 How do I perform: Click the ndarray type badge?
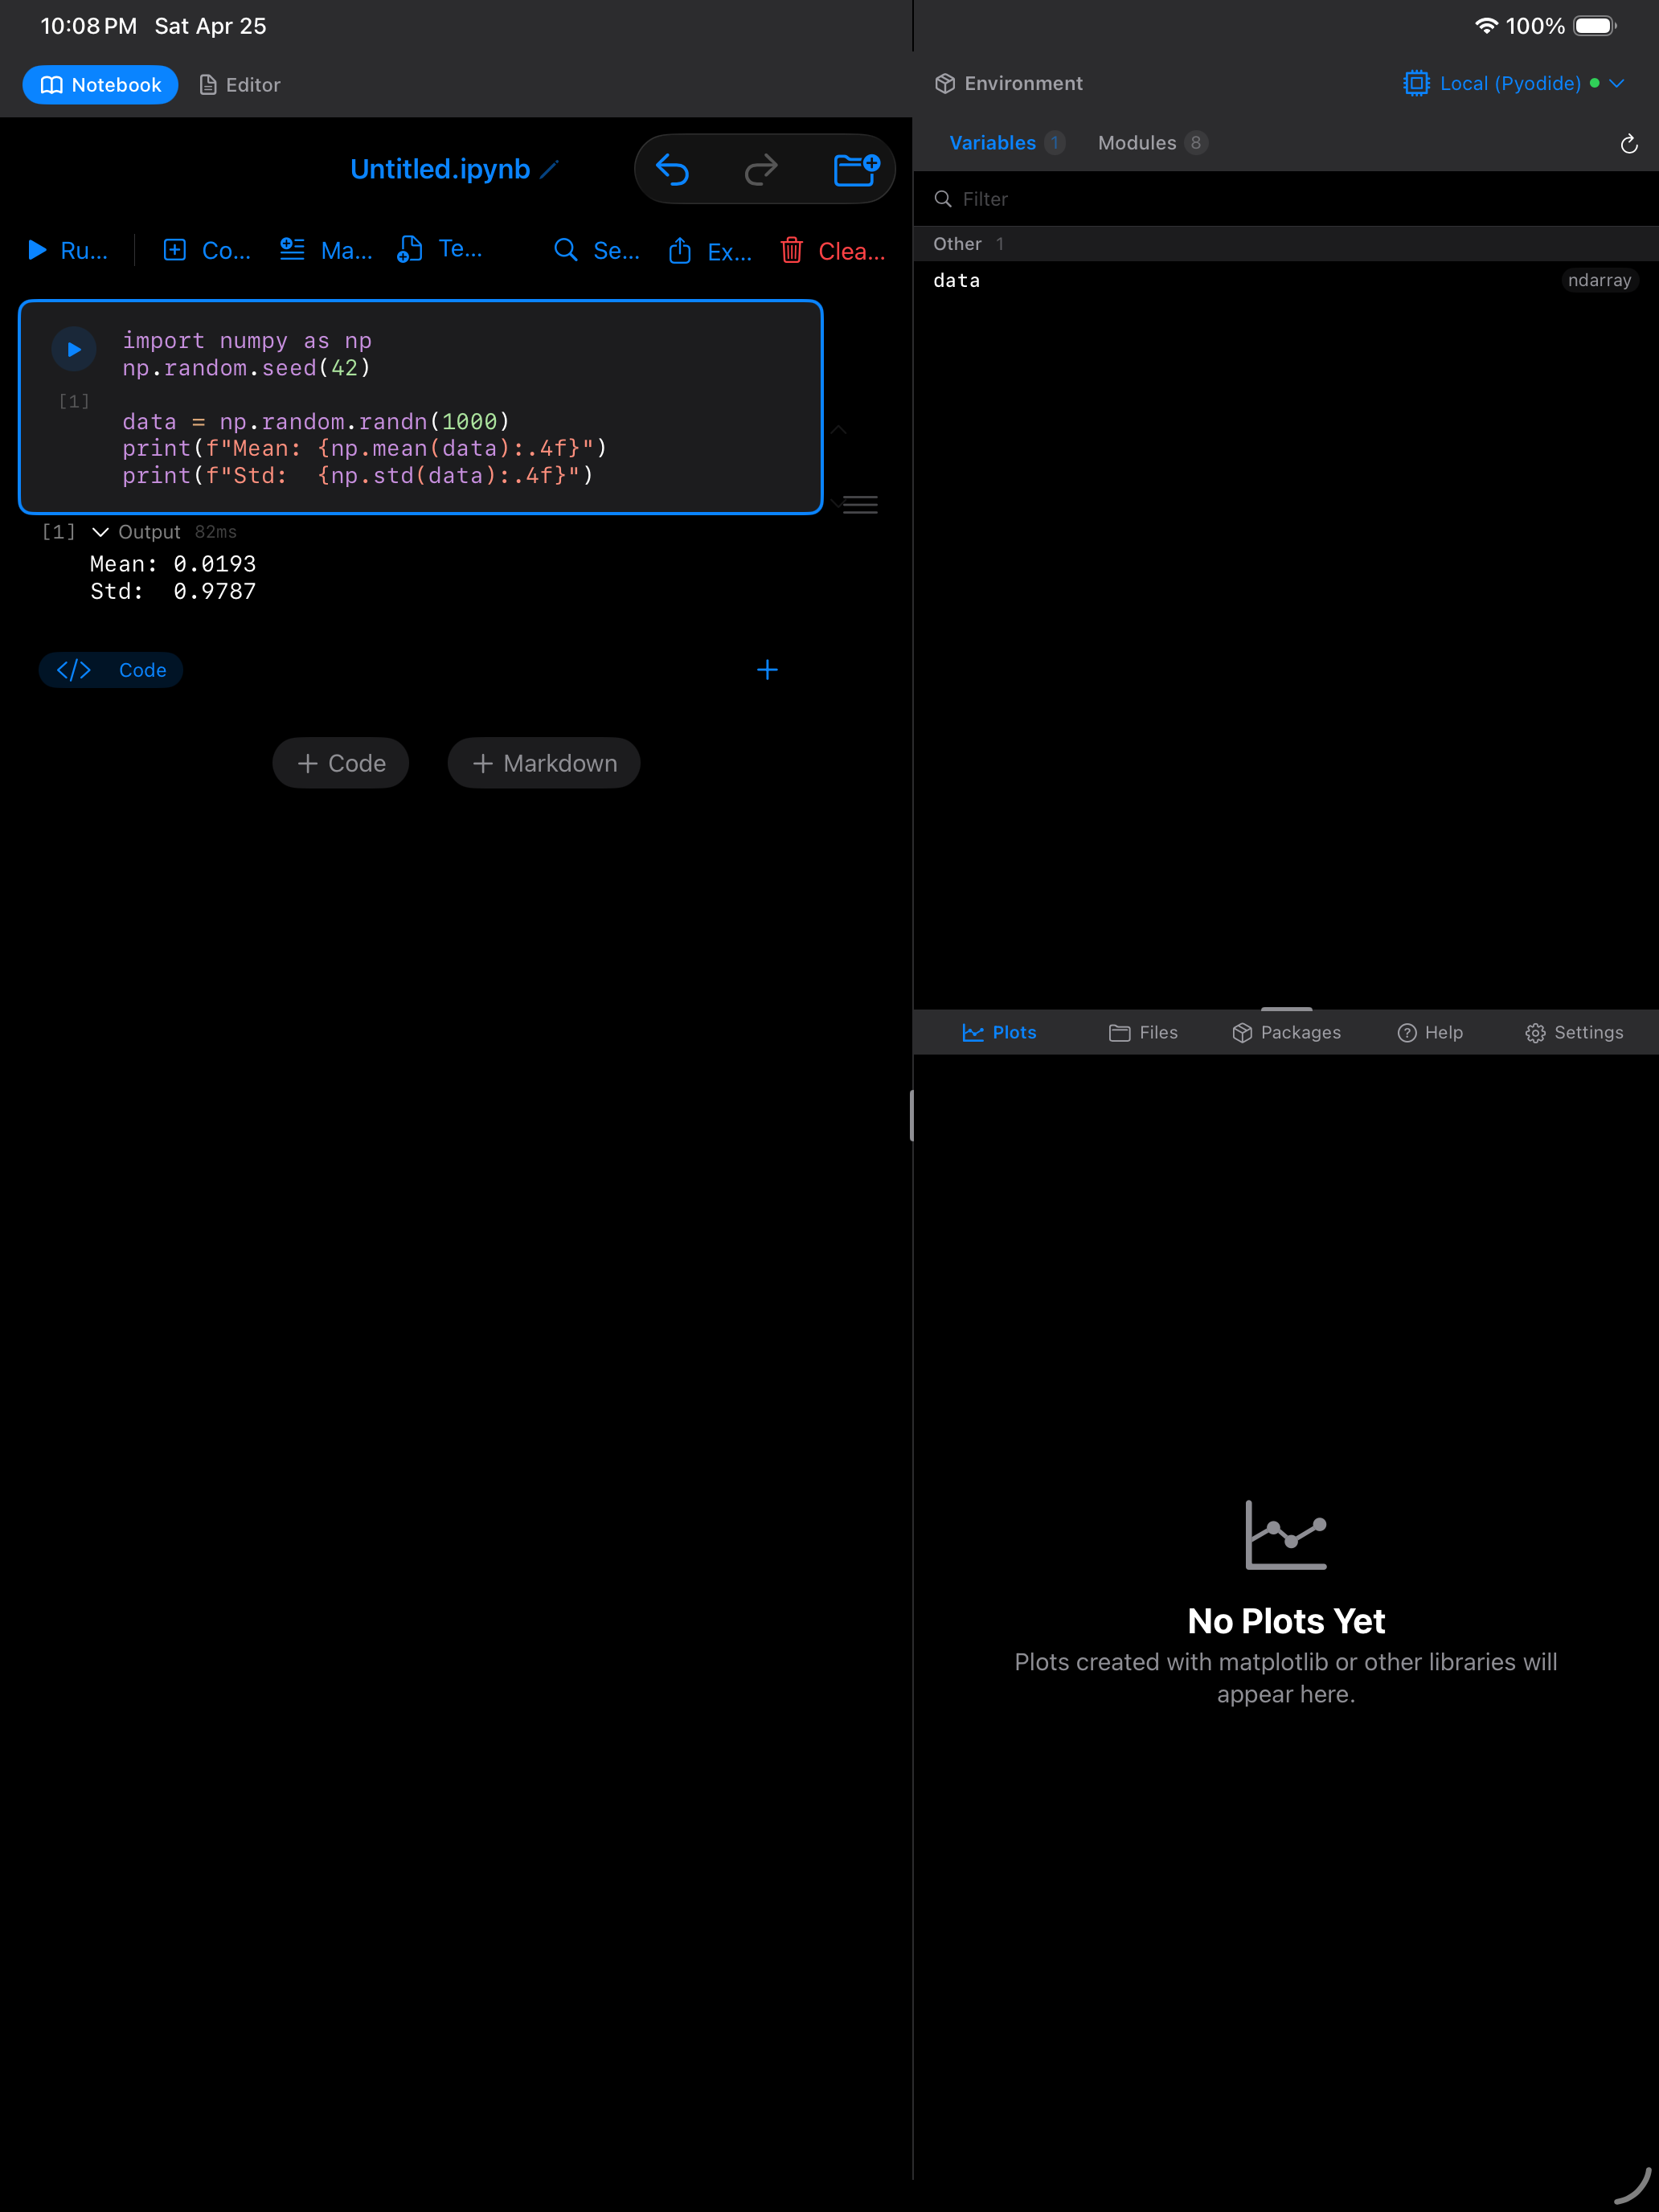[1599, 281]
